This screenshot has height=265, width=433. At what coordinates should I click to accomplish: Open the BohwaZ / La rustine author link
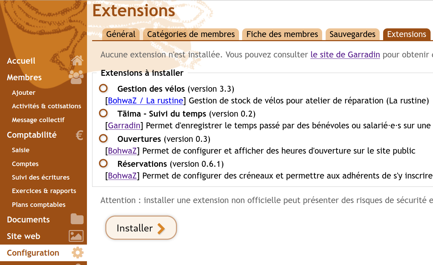(145, 101)
